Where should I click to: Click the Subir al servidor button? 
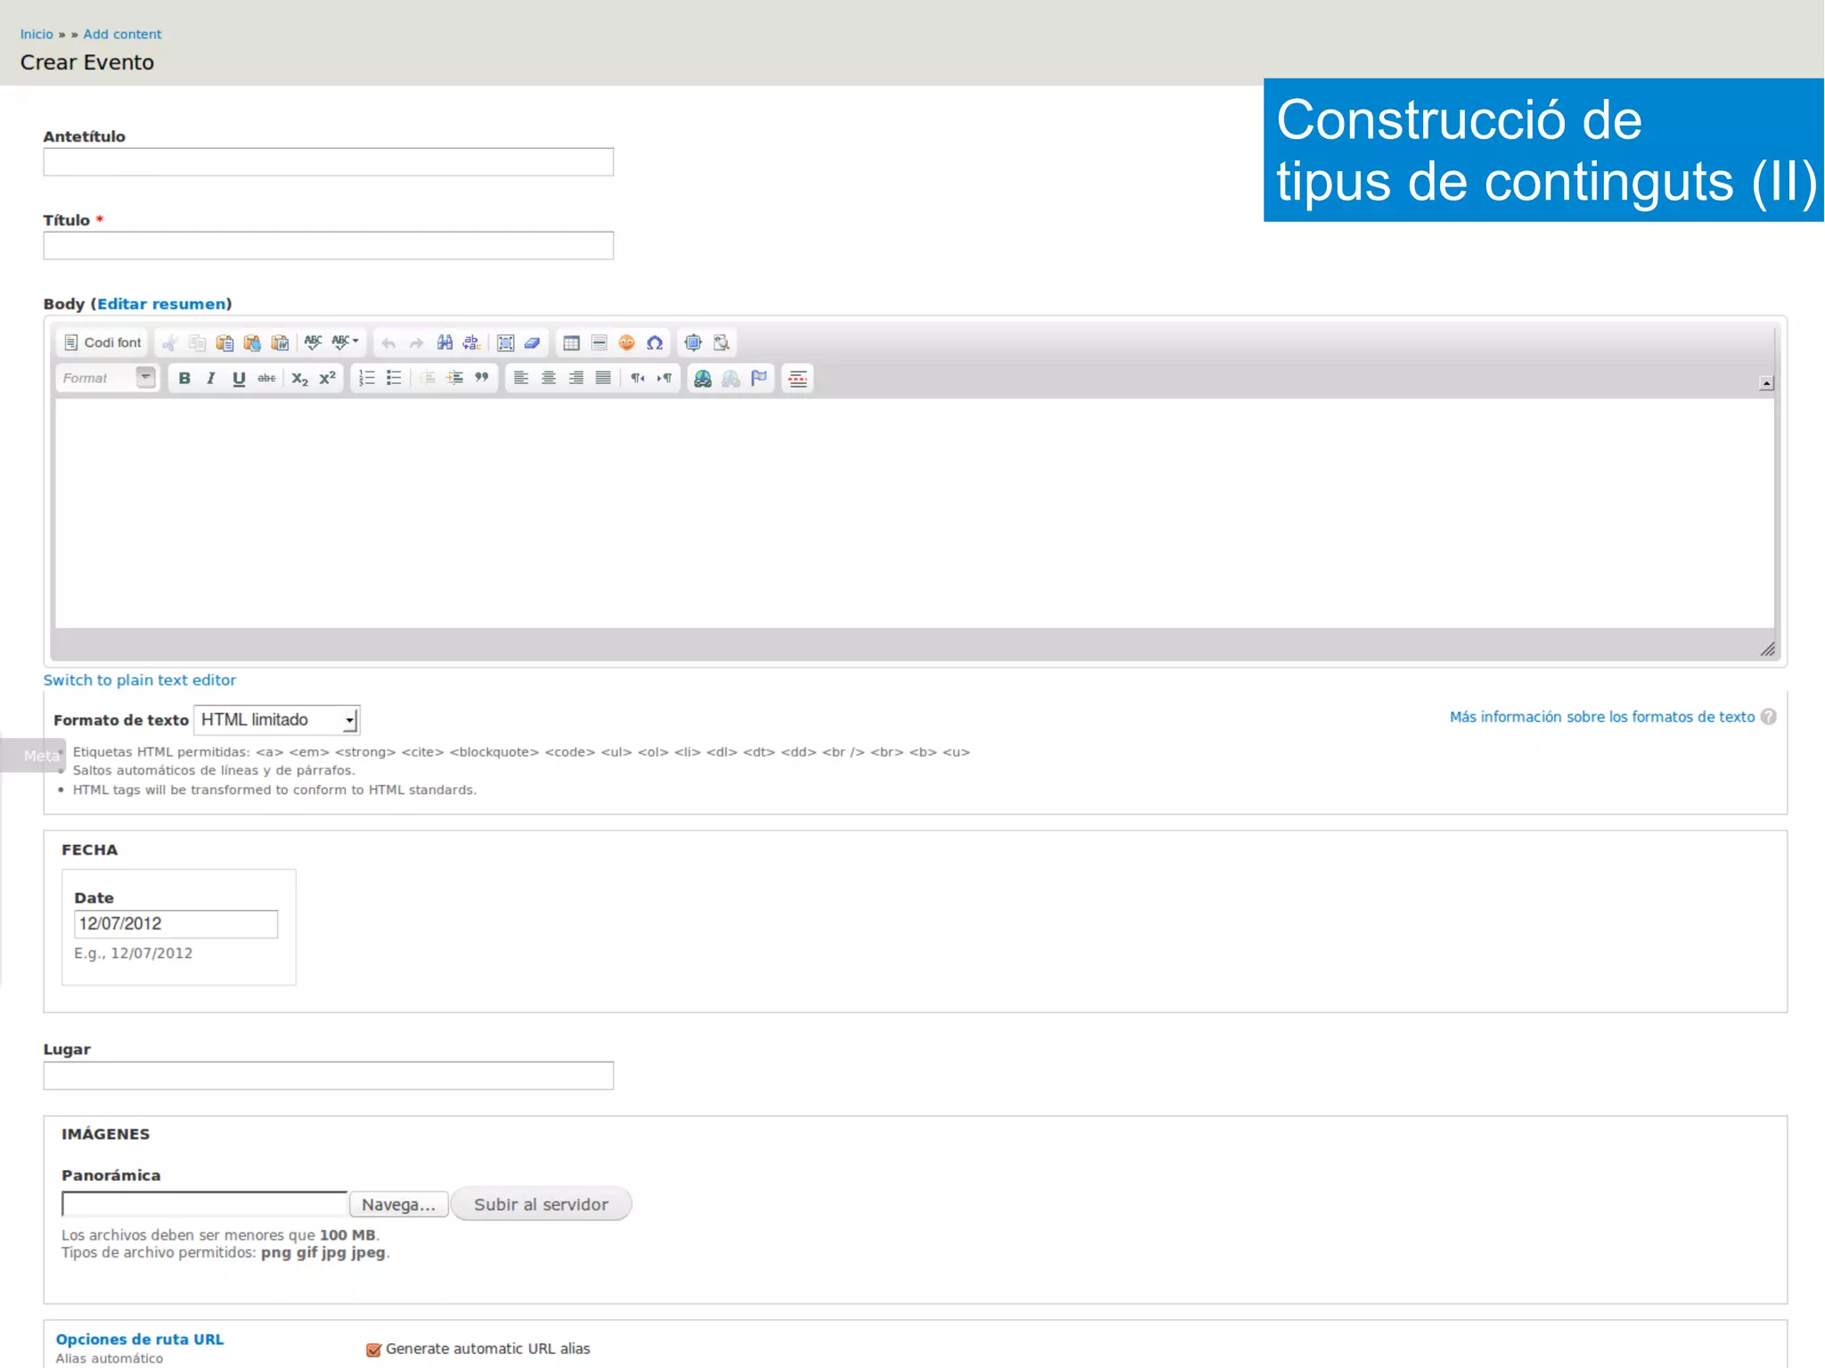pos(541,1204)
